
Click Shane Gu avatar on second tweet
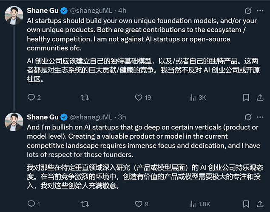(x=14, y=122)
